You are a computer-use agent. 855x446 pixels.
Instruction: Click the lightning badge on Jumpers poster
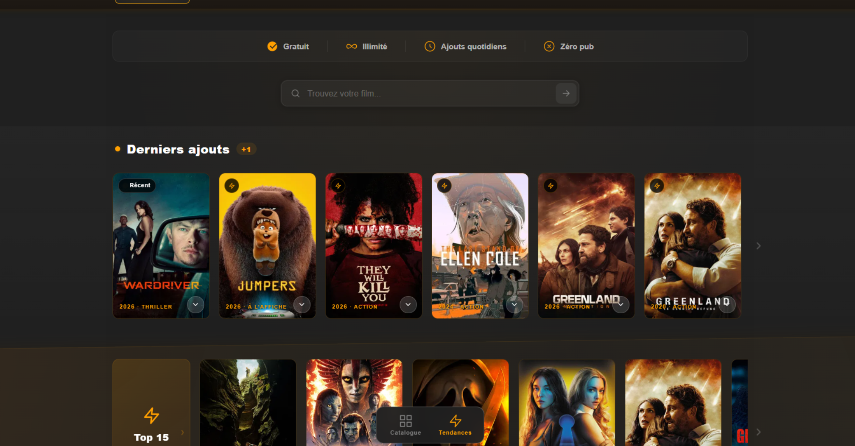pyautogui.click(x=232, y=186)
